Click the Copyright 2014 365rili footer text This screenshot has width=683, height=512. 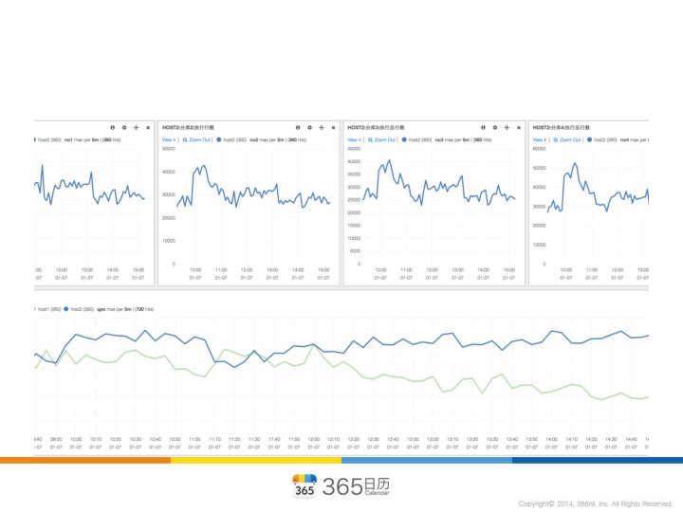pos(596,503)
